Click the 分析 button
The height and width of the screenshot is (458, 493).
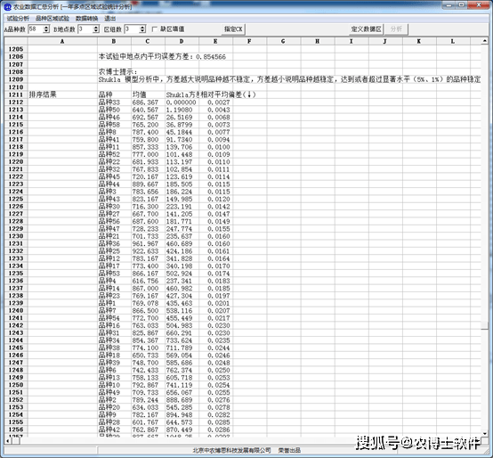pyautogui.click(x=396, y=29)
